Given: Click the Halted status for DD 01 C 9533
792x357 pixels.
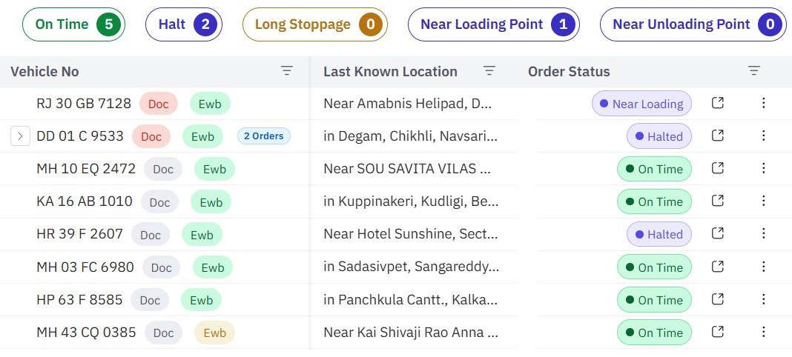Looking at the screenshot, I should (659, 136).
